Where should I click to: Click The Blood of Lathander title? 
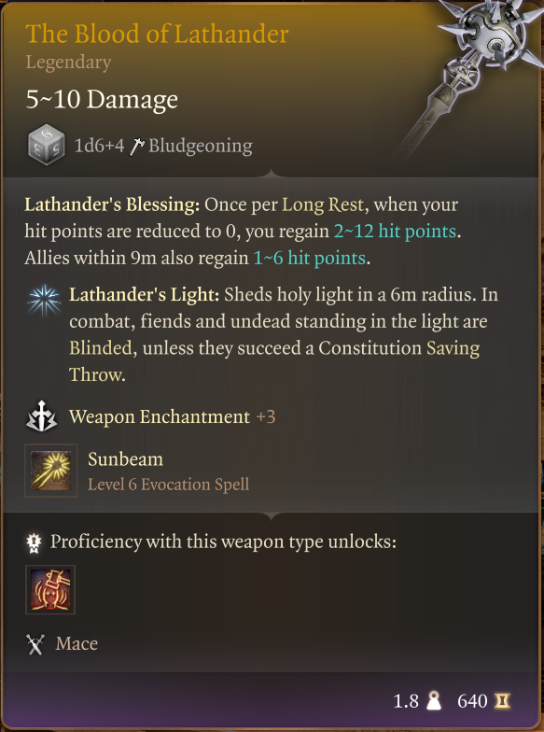tap(157, 34)
